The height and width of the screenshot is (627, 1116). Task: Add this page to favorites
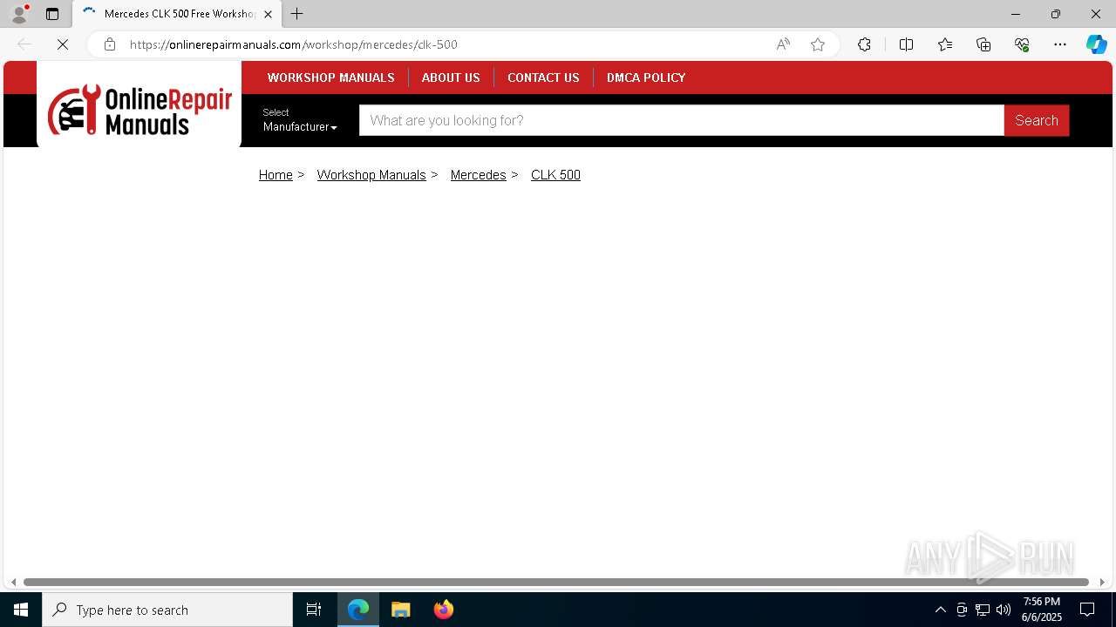point(818,44)
